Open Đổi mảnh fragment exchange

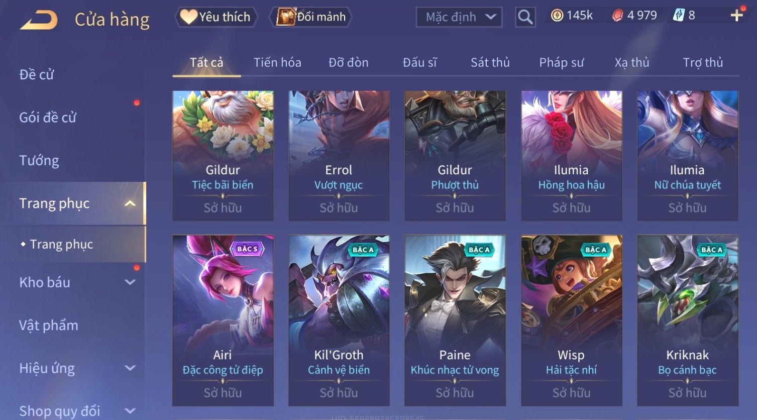tap(310, 17)
